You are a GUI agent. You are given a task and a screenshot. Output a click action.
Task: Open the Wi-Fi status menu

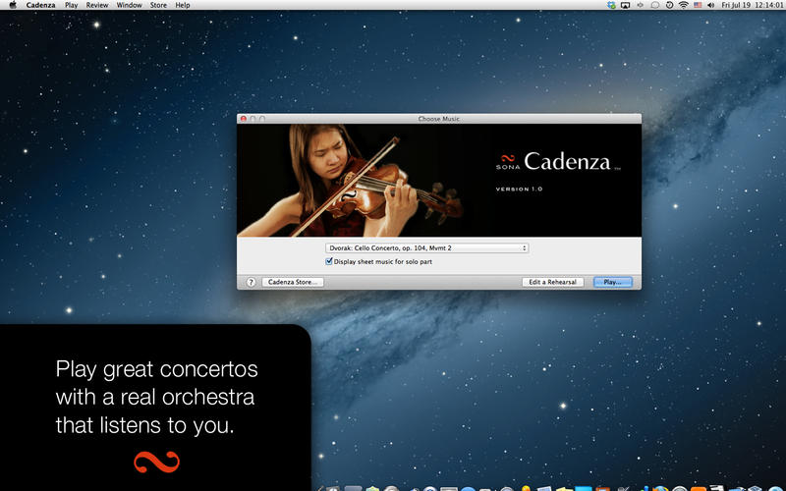coord(683,5)
